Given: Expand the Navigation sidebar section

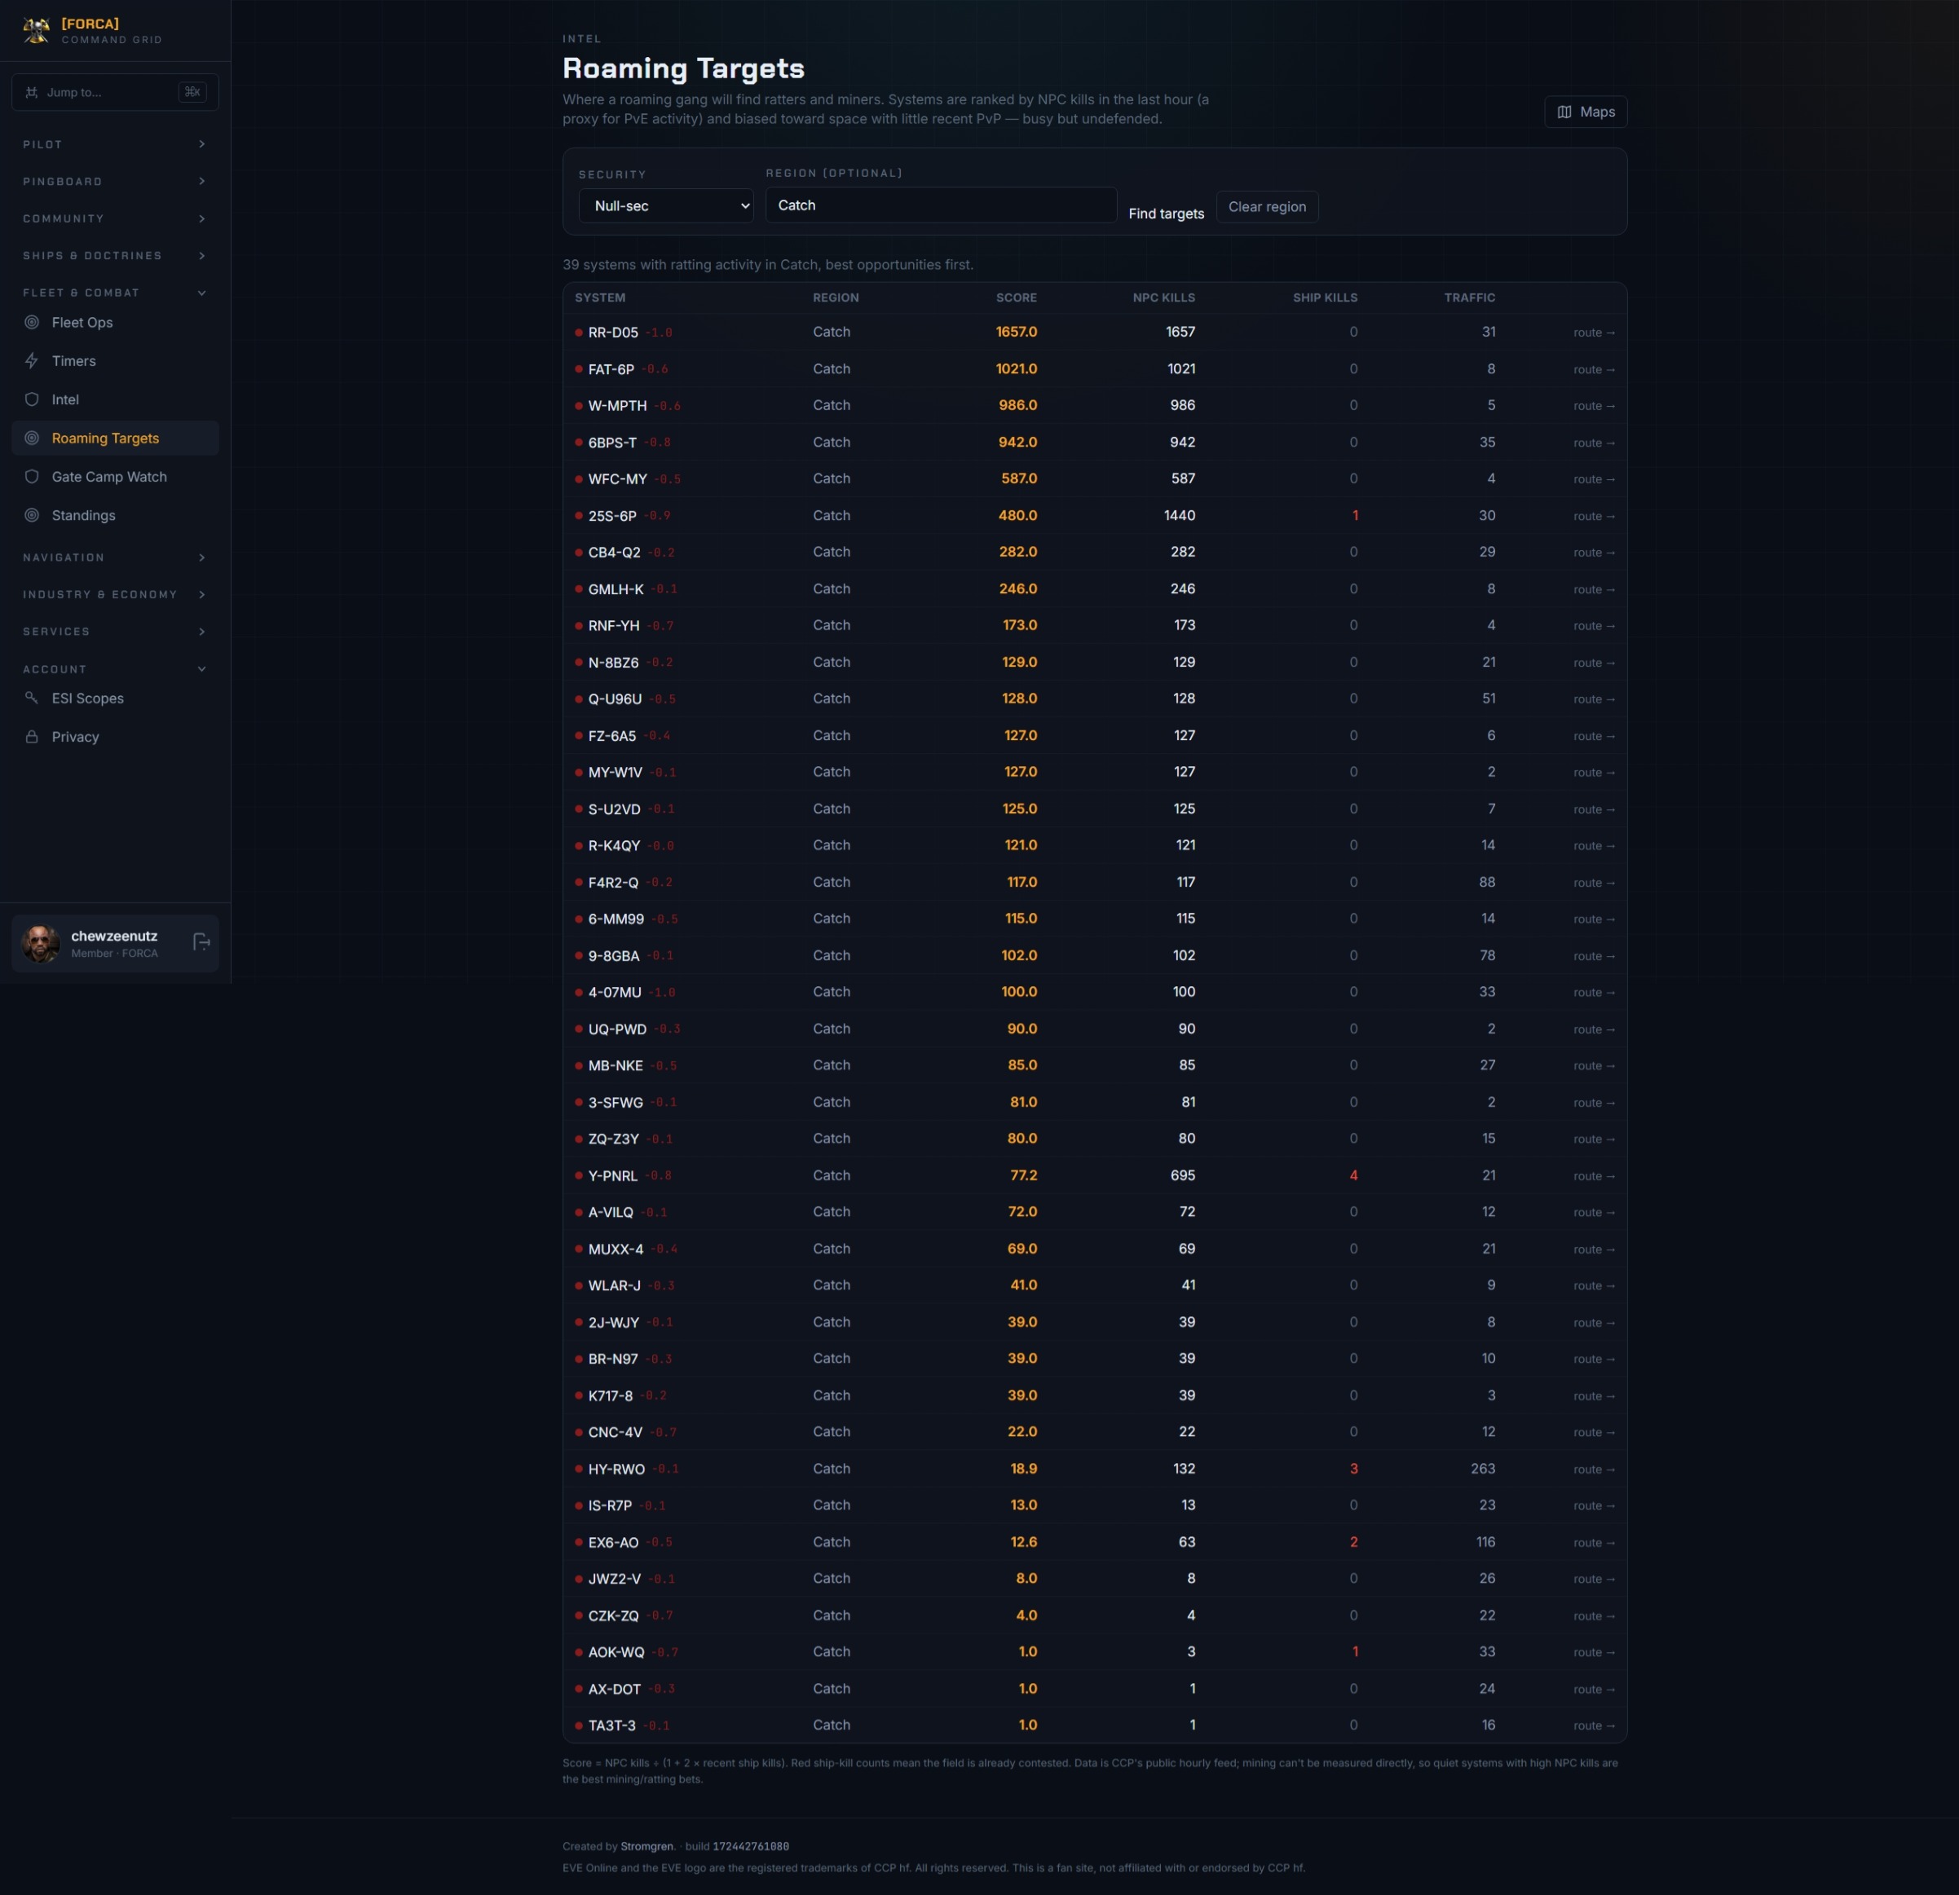Looking at the screenshot, I should [115, 557].
